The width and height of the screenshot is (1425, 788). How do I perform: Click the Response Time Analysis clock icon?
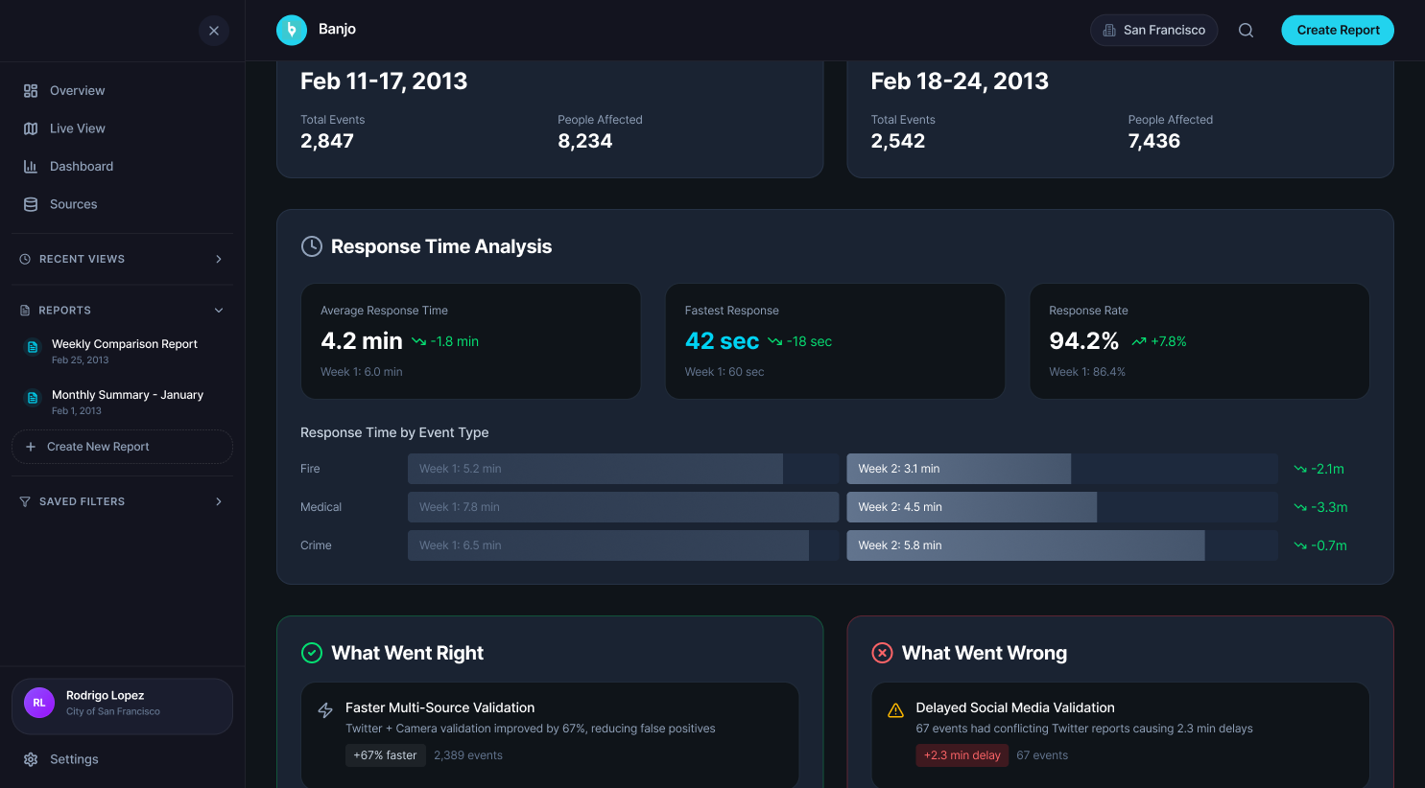click(x=312, y=246)
